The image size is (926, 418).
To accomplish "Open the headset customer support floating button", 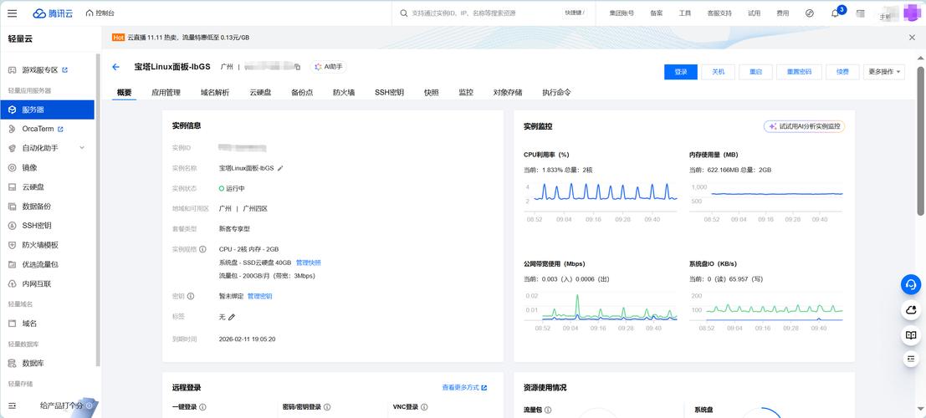I will (x=911, y=285).
